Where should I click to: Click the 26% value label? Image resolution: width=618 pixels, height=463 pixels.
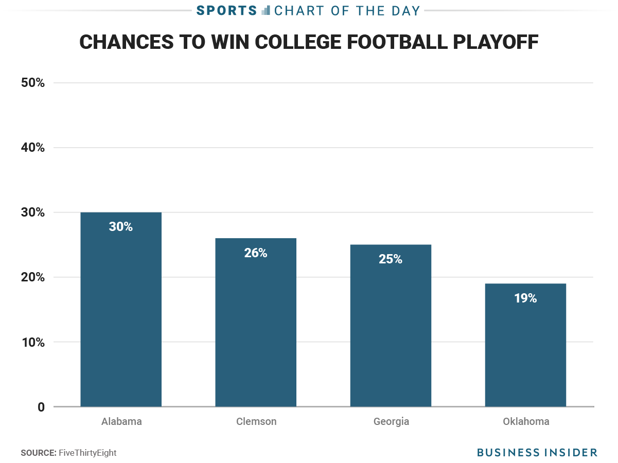click(x=256, y=253)
